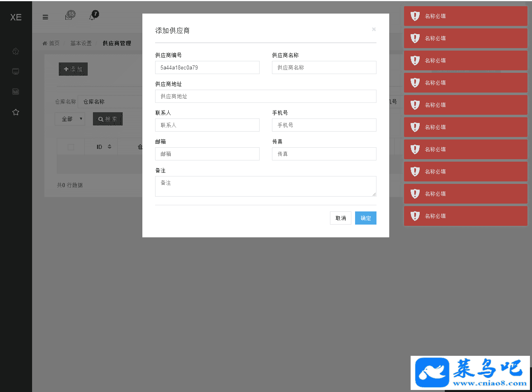Focus the 供应商编号 input field

click(207, 67)
